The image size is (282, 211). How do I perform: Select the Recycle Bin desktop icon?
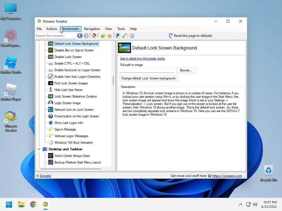point(268,174)
